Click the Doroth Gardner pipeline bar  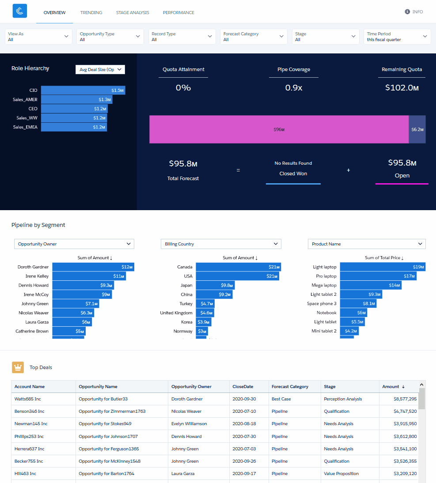(x=93, y=267)
